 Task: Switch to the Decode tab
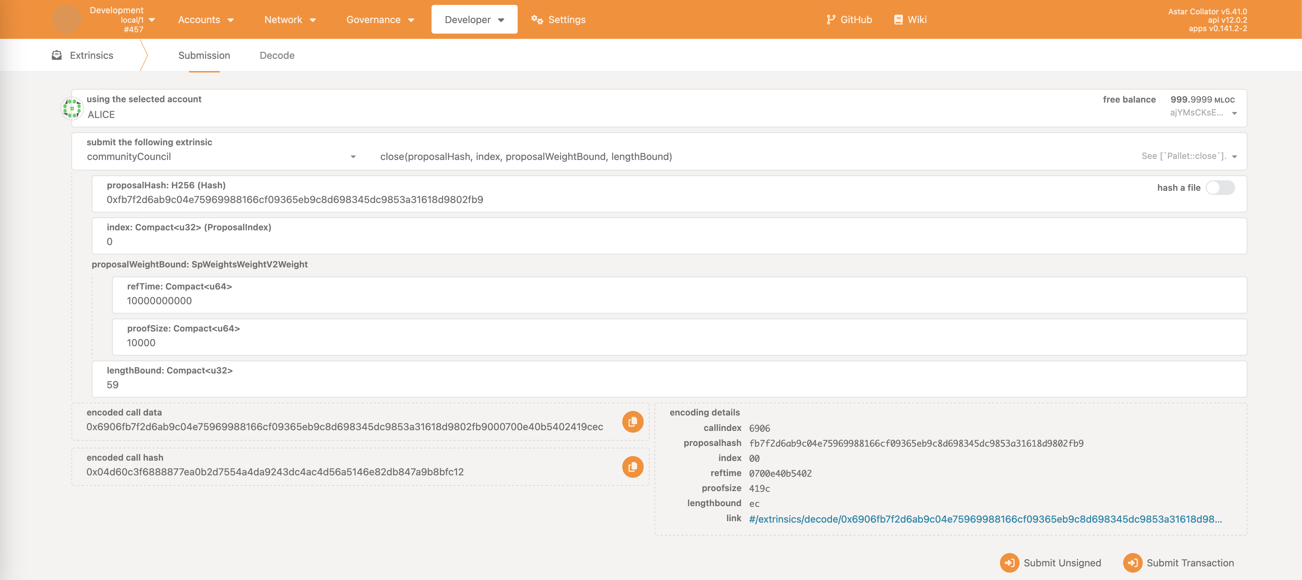276,56
